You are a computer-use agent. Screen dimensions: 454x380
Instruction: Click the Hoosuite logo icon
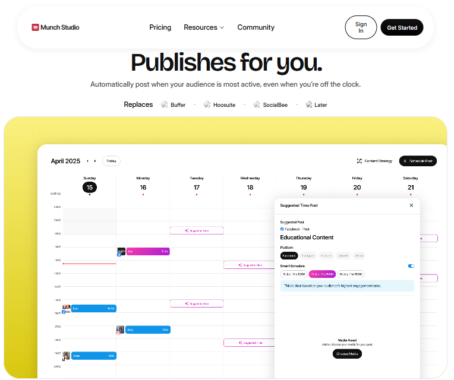tap(207, 104)
